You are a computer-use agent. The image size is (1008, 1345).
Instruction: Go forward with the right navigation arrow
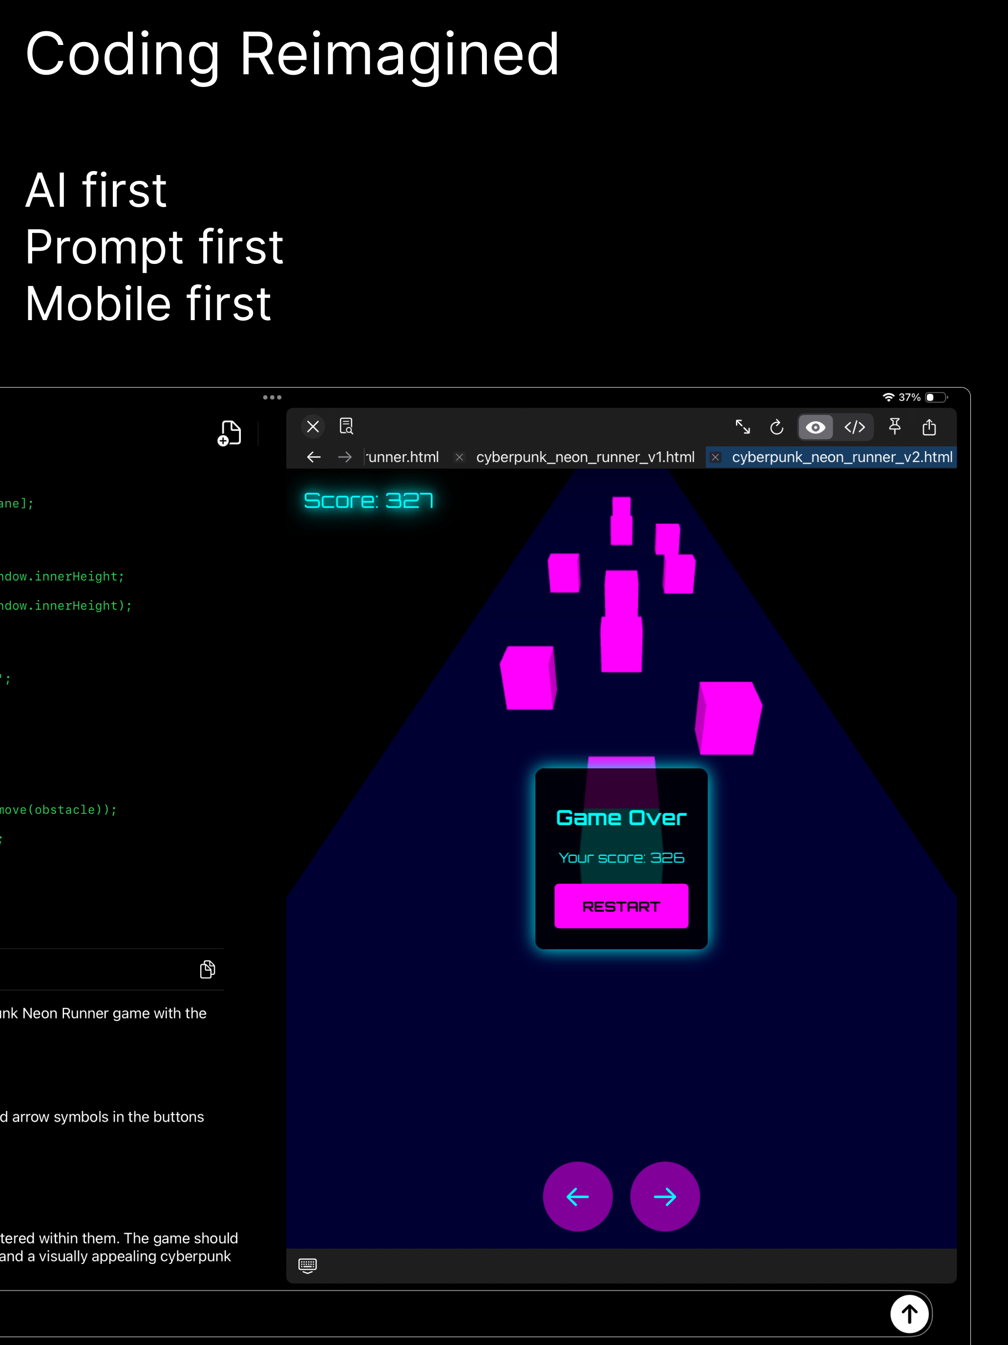pyautogui.click(x=344, y=457)
